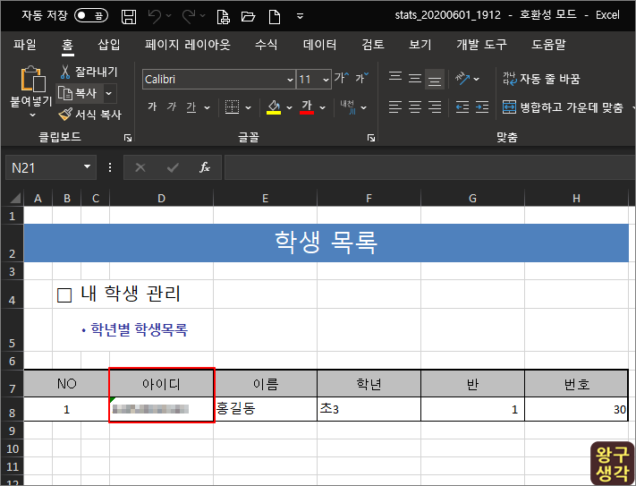Screen dimensions: 636x486
Task: Click the top align icon
Action: click(x=395, y=78)
